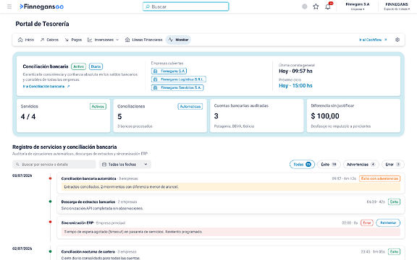Screen dimensions: 417x260
Task: Click the gray status circle icon
Action: 305,6
